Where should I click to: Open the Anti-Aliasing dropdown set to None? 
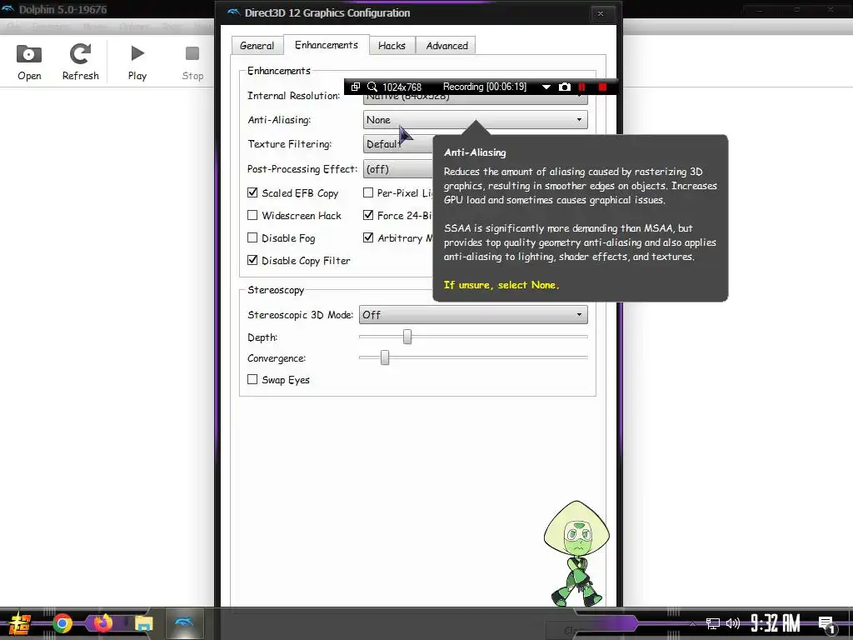(475, 120)
